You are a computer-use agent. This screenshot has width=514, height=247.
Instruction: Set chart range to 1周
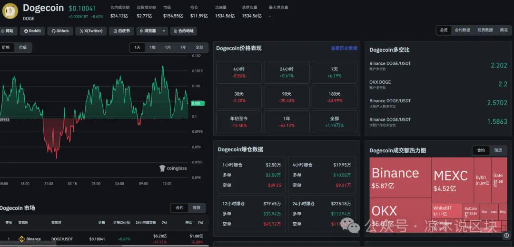tap(153, 48)
